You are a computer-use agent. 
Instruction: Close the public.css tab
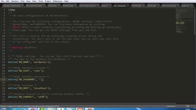pyautogui.click(x=192, y=6)
